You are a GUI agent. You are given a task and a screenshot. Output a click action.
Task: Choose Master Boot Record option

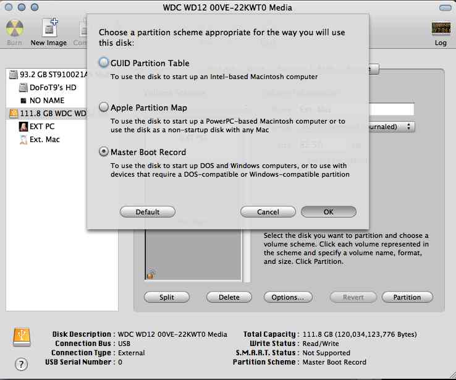(104, 152)
